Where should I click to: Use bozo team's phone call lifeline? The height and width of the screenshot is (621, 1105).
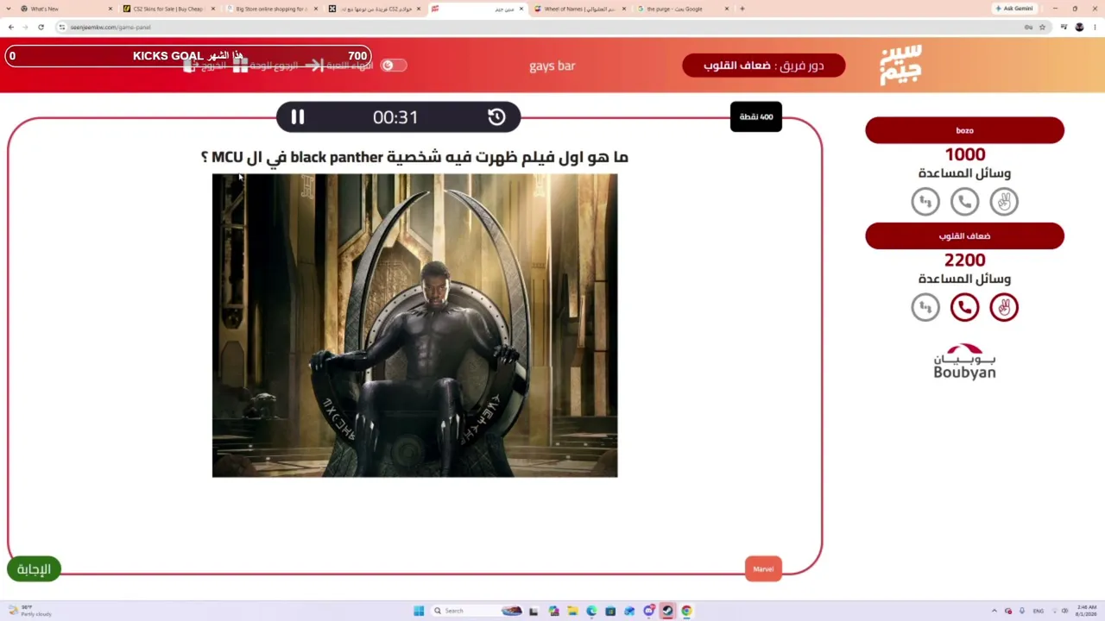(x=964, y=202)
